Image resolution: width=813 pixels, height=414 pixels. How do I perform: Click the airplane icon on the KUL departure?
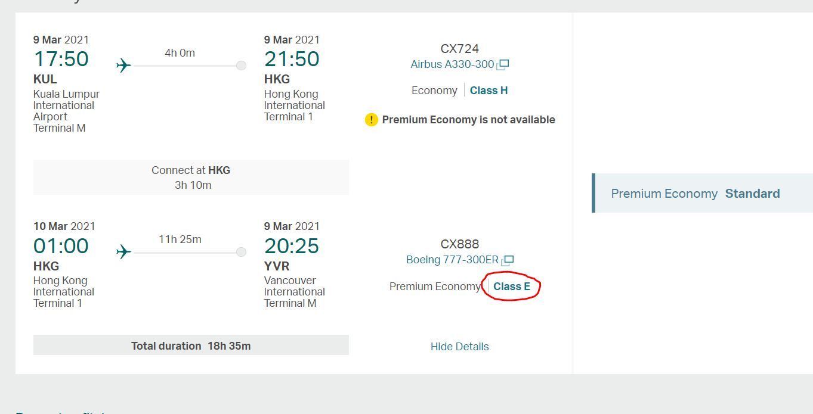[123, 65]
